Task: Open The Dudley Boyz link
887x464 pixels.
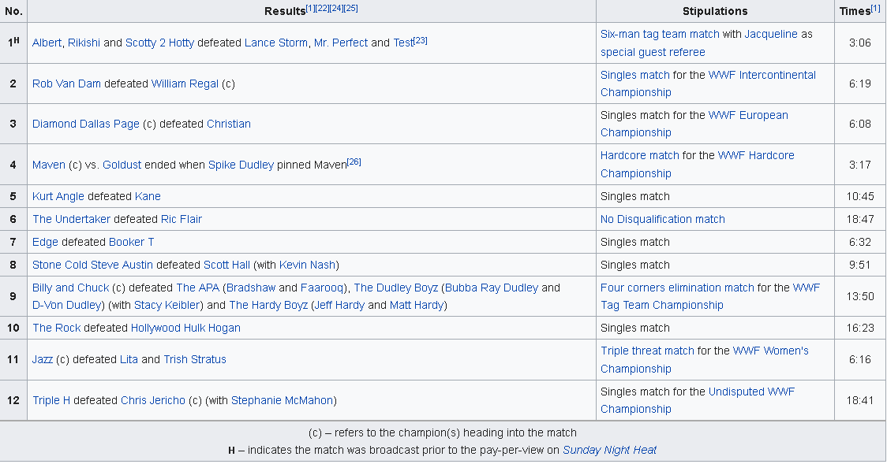Action: pyautogui.click(x=396, y=288)
